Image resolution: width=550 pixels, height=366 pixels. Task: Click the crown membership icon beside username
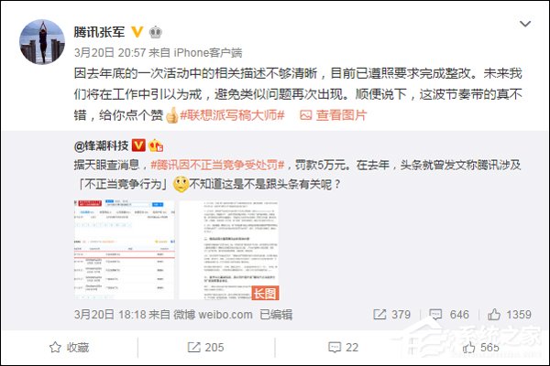coord(156,32)
